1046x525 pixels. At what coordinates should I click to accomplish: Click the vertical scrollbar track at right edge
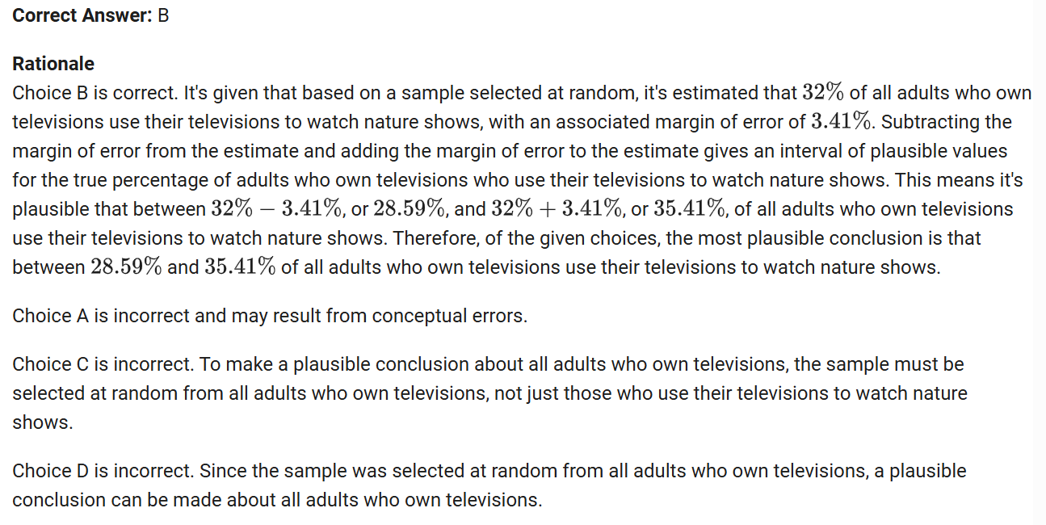[x=1040, y=323]
